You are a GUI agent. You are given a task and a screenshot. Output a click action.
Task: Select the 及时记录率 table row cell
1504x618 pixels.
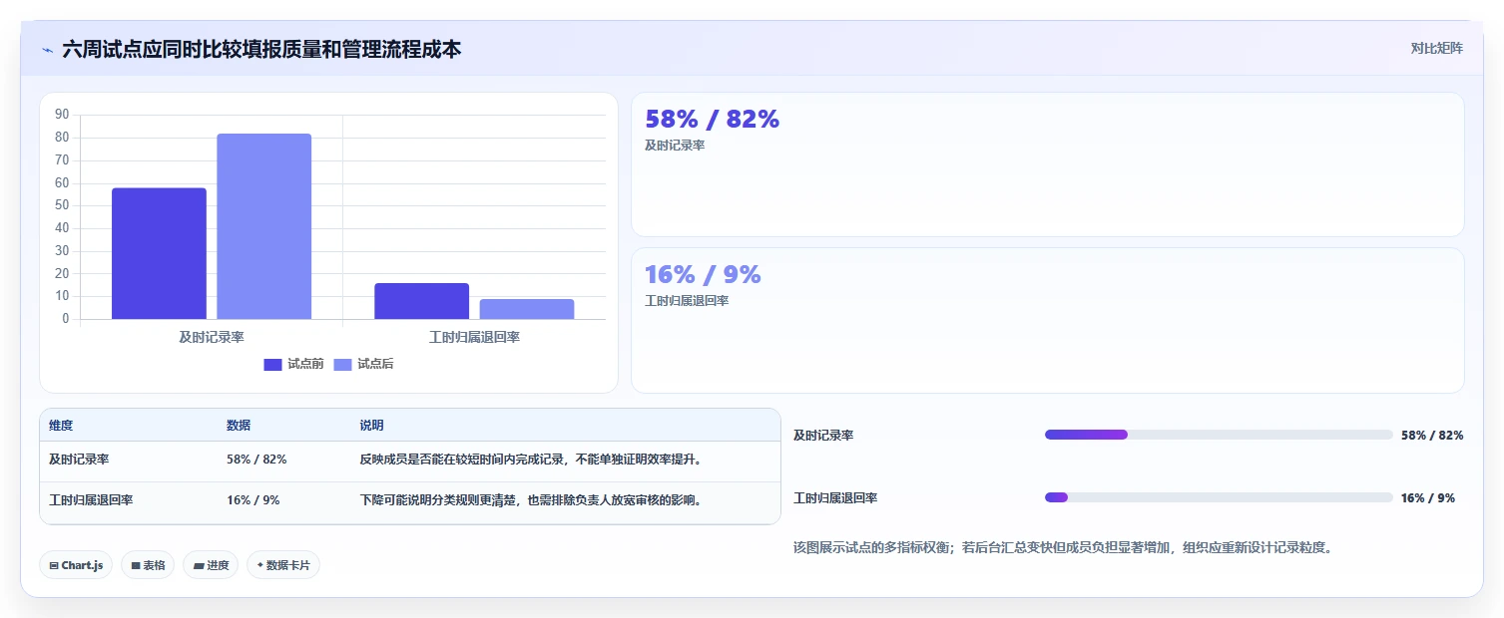pyautogui.click(x=79, y=460)
